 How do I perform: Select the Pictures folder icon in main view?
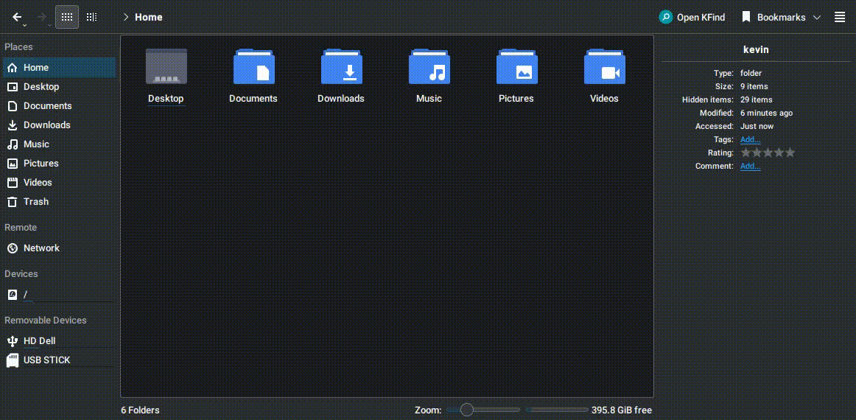coord(516,66)
